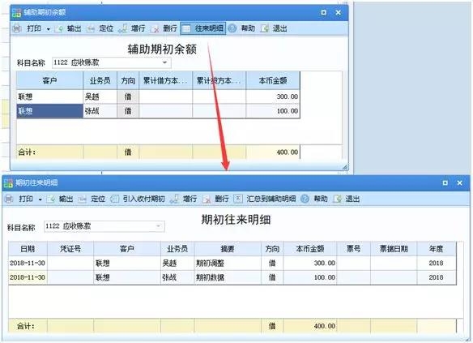Click the 帮助 help icon in the top window

tap(232, 28)
